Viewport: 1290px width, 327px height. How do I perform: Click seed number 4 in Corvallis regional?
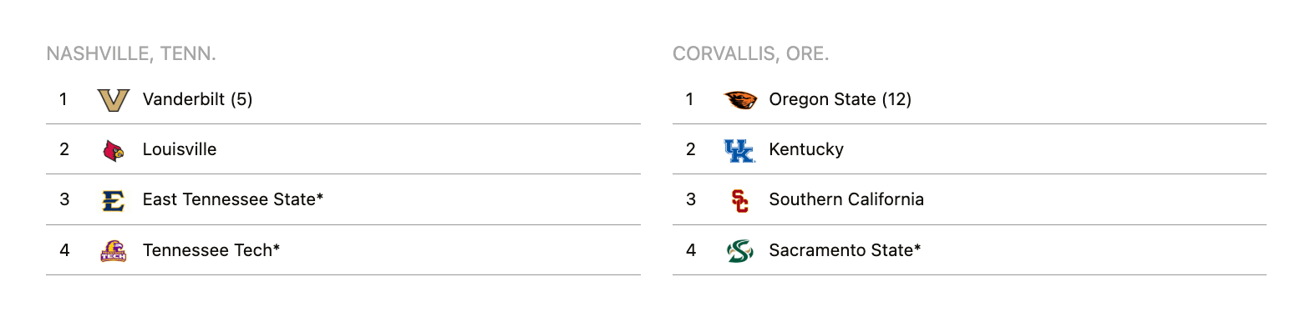[690, 249]
